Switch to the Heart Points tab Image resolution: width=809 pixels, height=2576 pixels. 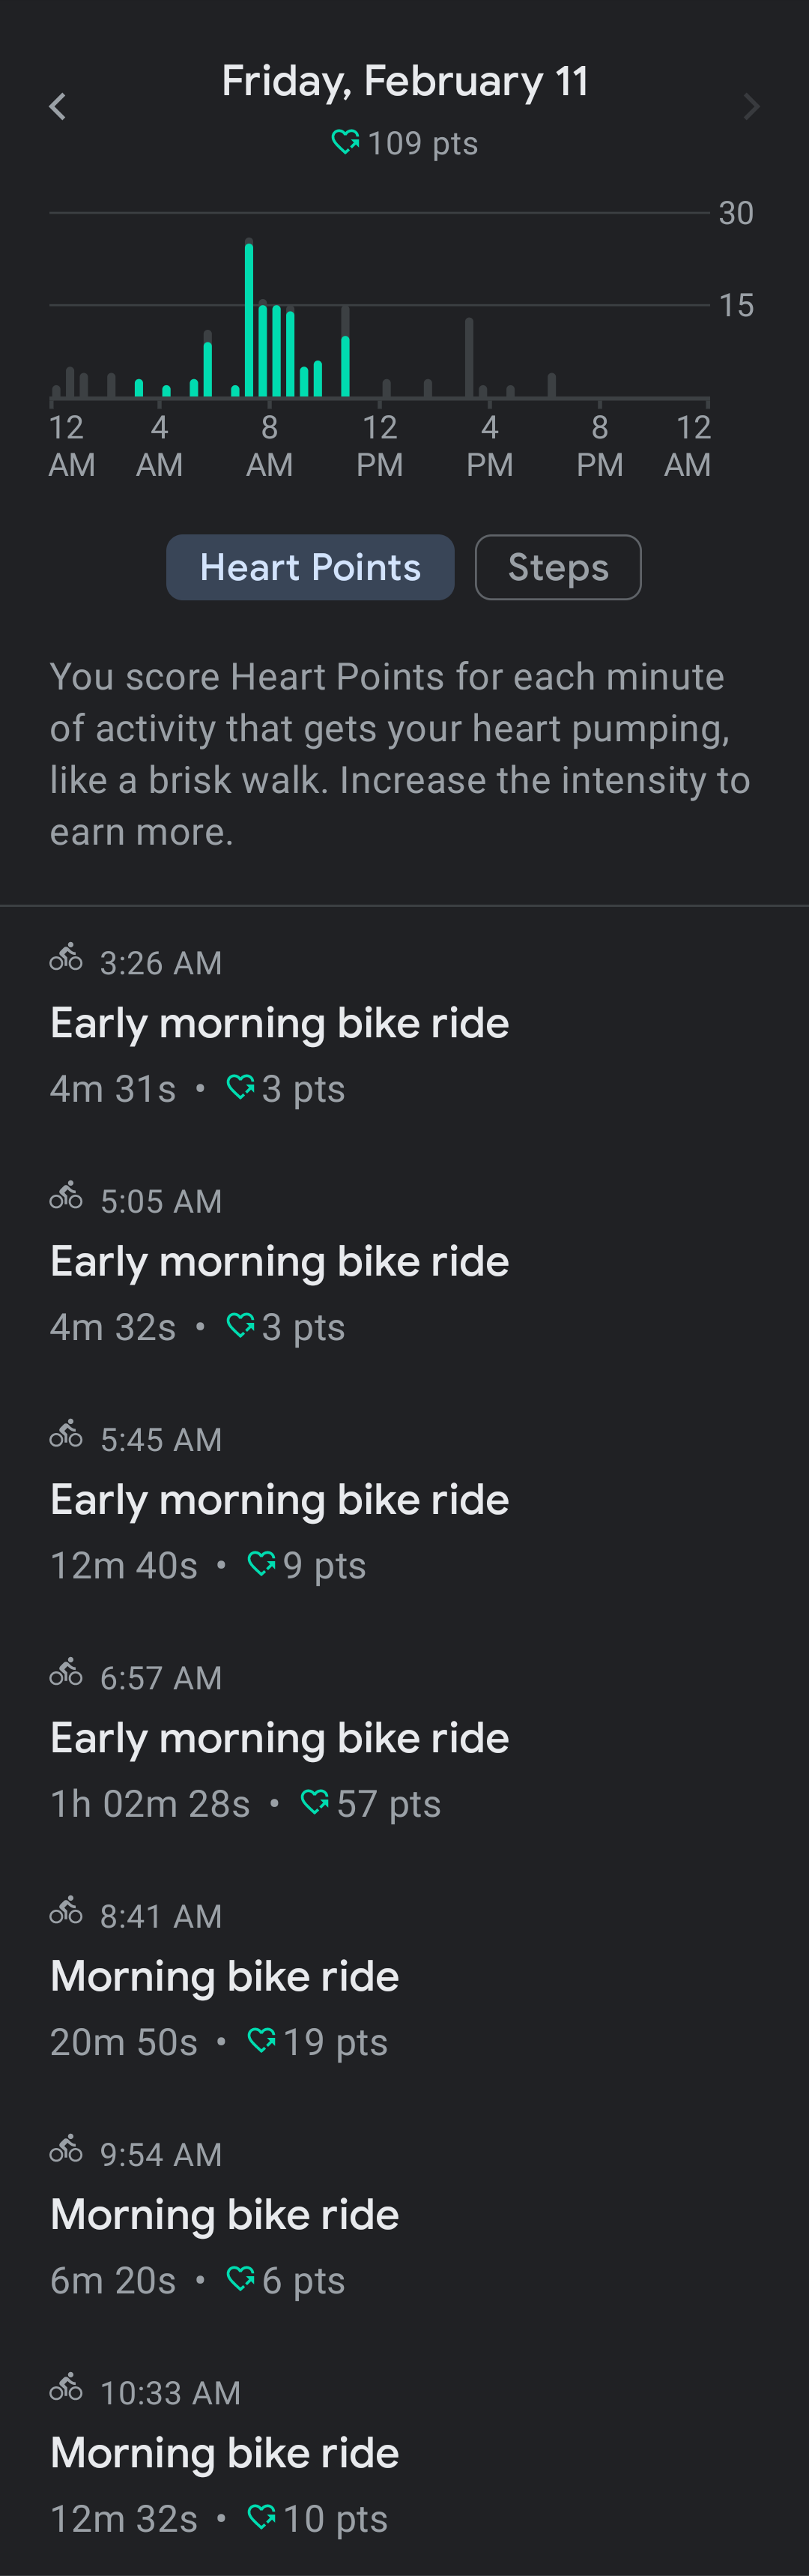(x=310, y=567)
